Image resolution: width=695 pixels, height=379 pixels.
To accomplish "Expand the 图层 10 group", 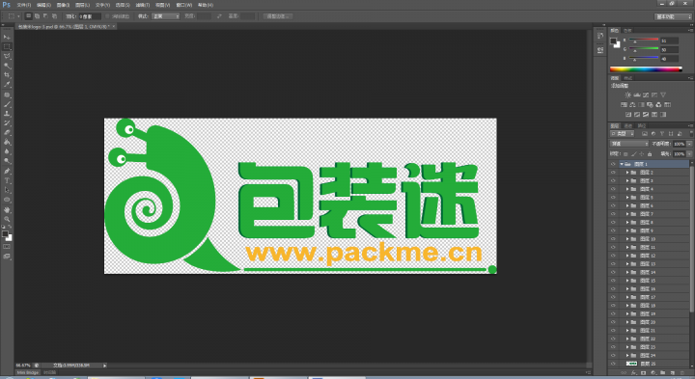I will 627,238.
